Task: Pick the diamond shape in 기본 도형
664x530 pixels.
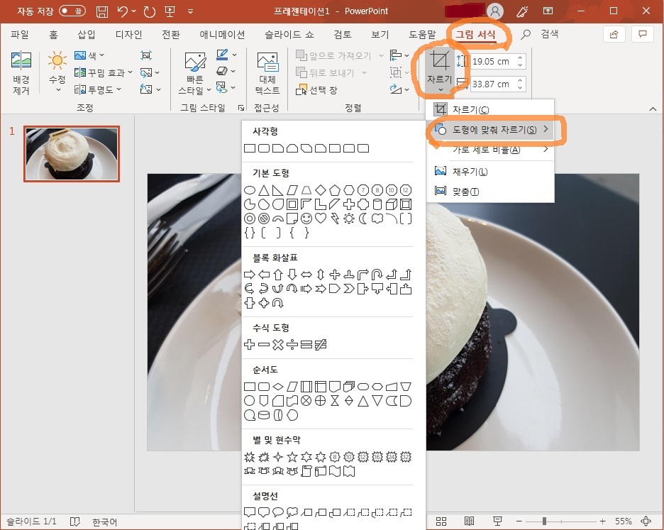Action: (321, 190)
